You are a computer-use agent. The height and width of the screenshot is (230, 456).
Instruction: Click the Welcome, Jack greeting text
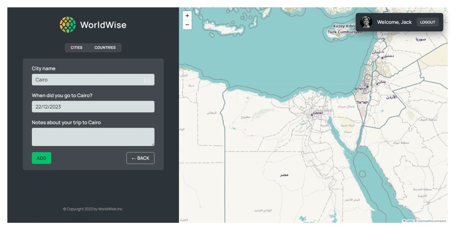click(x=395, y=22)
